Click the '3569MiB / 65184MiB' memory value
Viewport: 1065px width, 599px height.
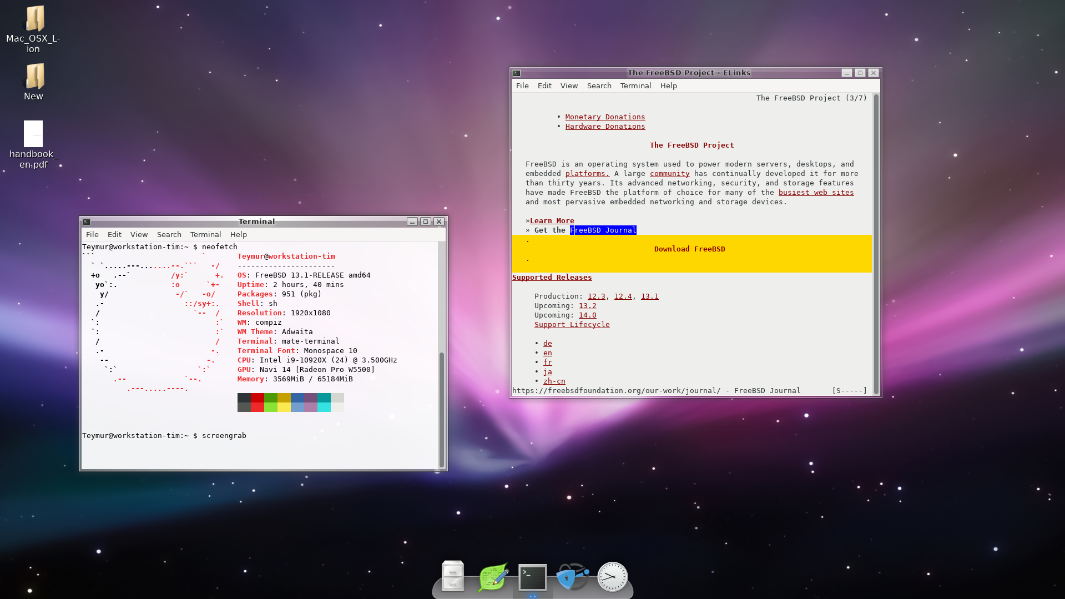[x=312, y=379]
